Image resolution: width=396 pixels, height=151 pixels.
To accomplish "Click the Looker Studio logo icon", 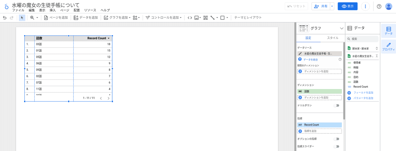I will point(6,7).
